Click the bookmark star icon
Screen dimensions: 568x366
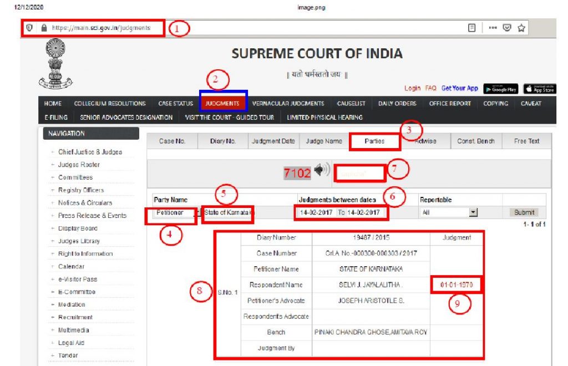pyautogui.click(x=521, y=28)
